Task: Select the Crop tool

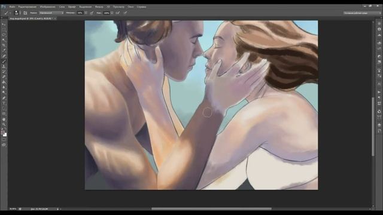Action: (4, 45)
